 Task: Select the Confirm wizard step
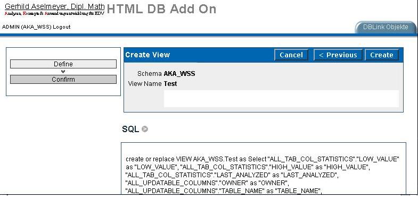(x=63, y=80)
